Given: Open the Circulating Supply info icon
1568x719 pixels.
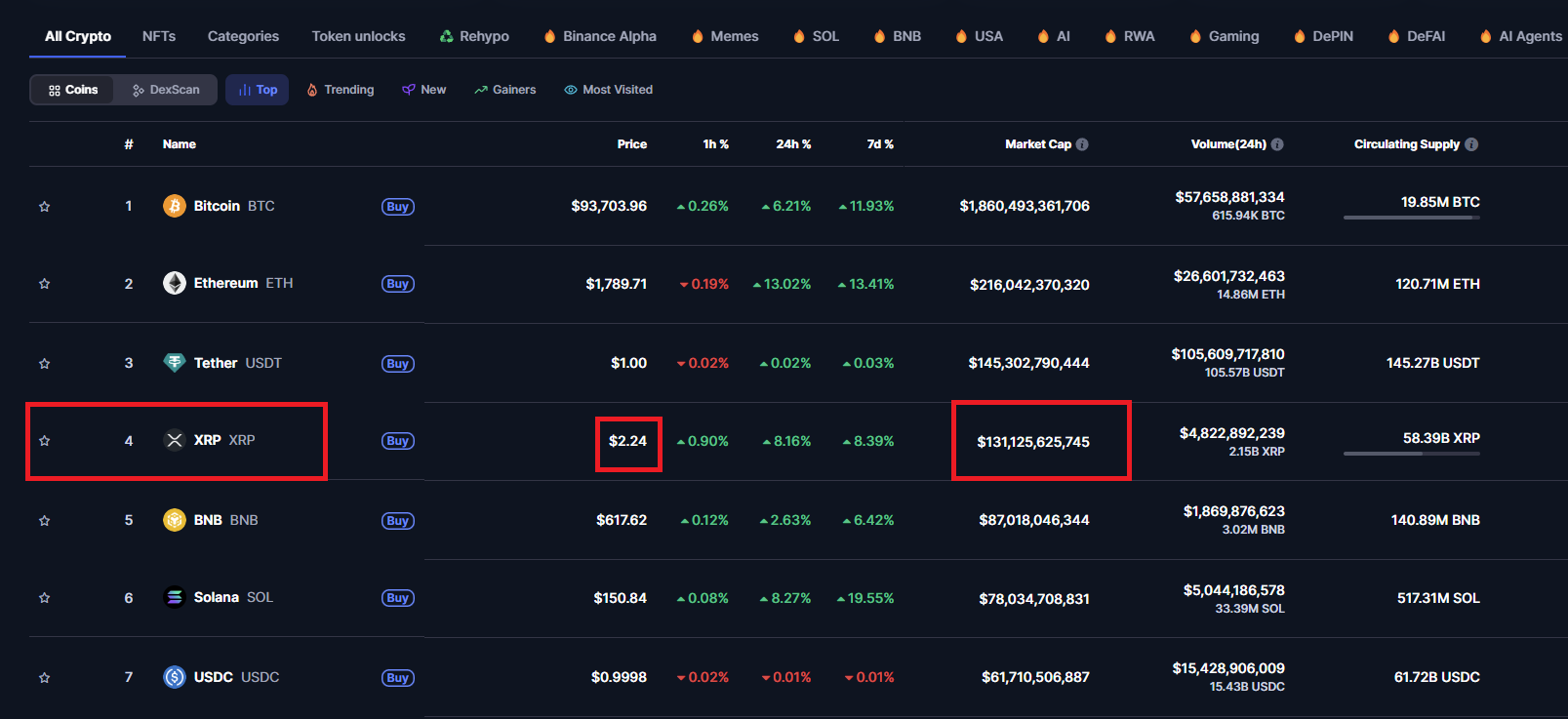Looking at the screenshot, I should [x=1471, y=144].
